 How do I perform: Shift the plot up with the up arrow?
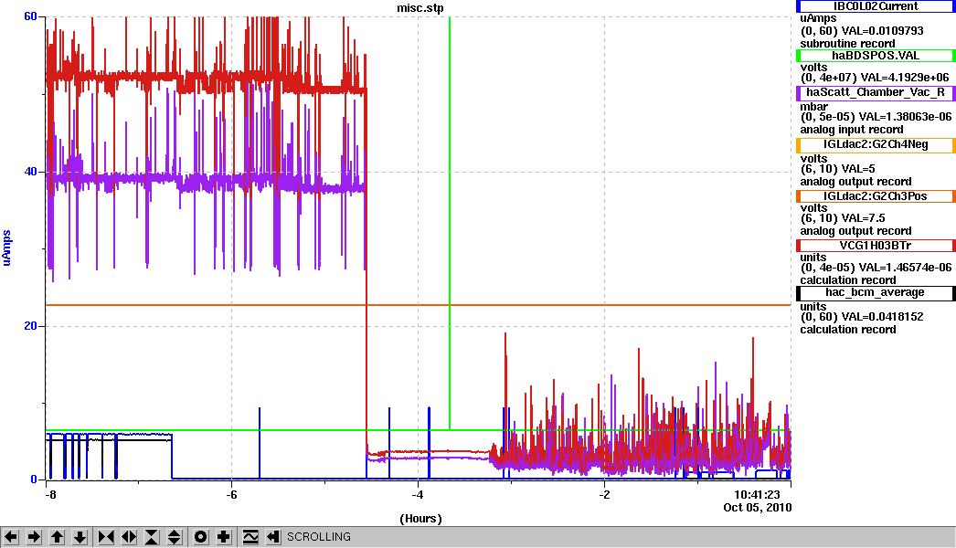click(58, 537)
